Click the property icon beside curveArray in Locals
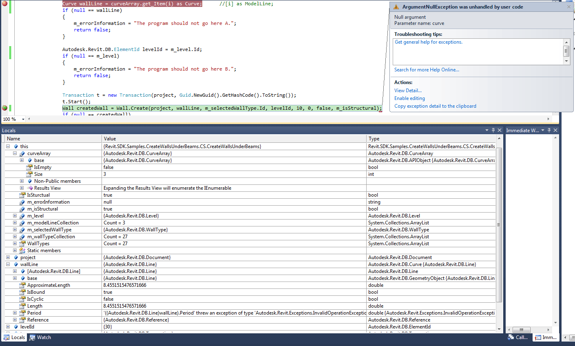Screen dimensions: 575x346 22,153
